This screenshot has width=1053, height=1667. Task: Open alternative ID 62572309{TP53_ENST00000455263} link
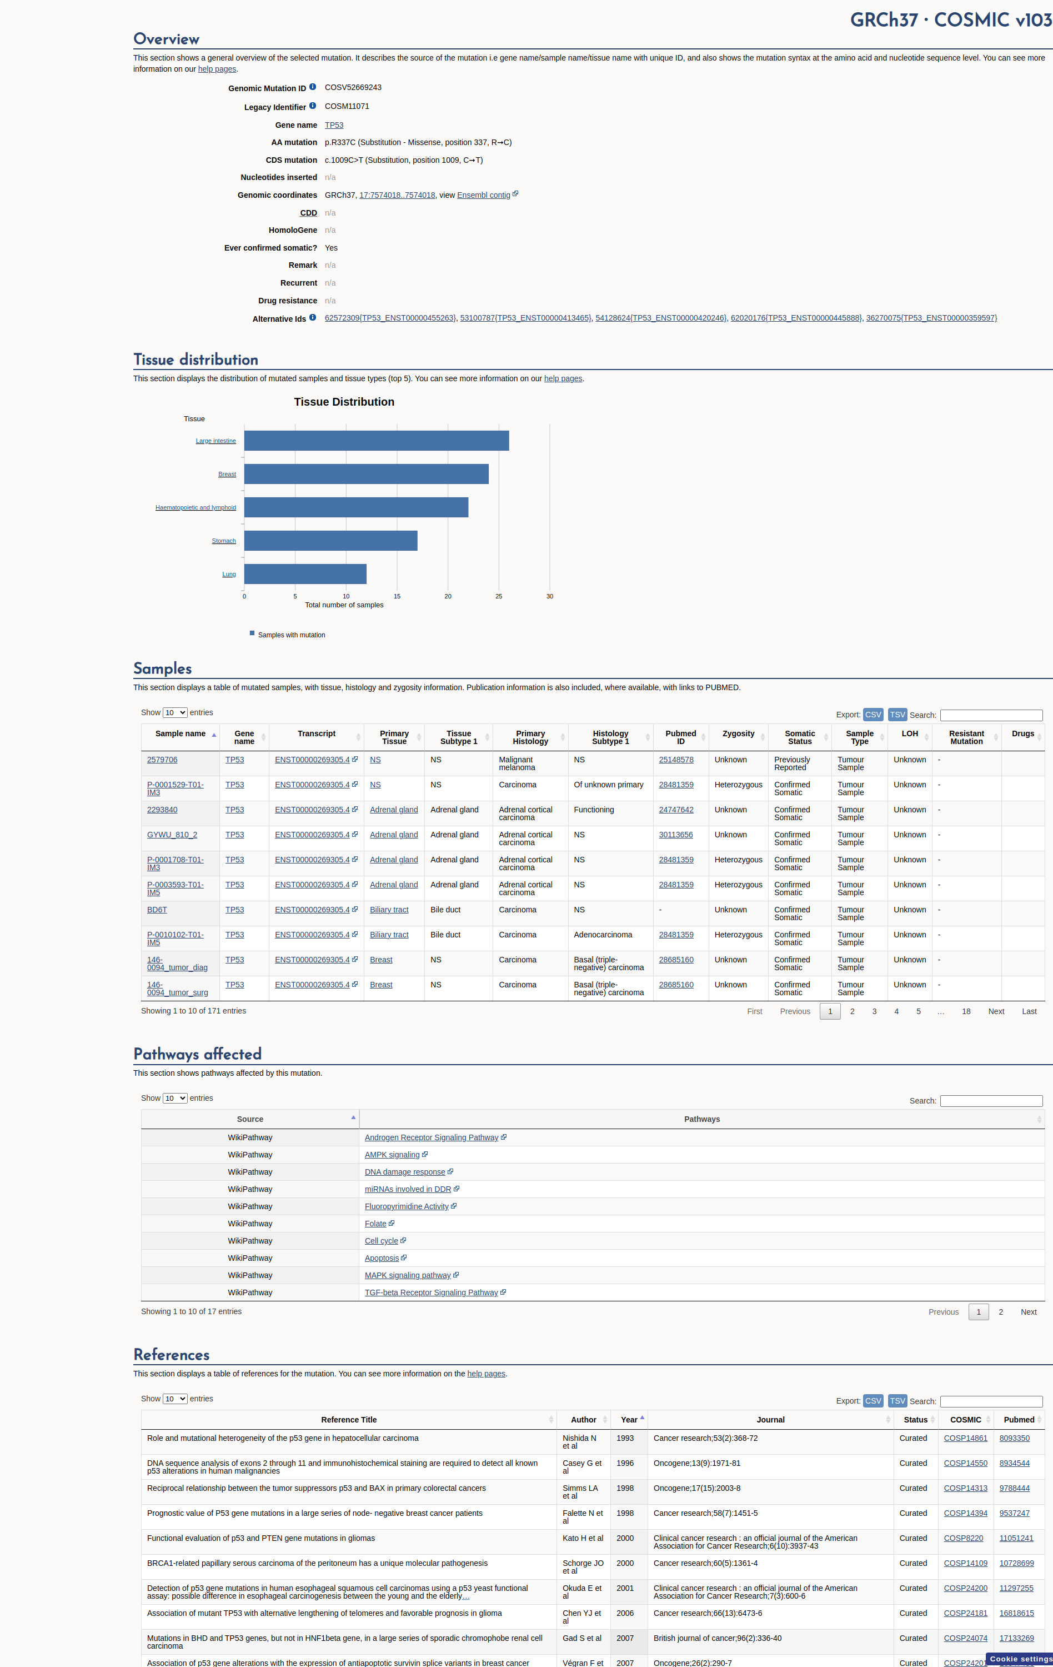pyautogui.click(x=390, y=318)
